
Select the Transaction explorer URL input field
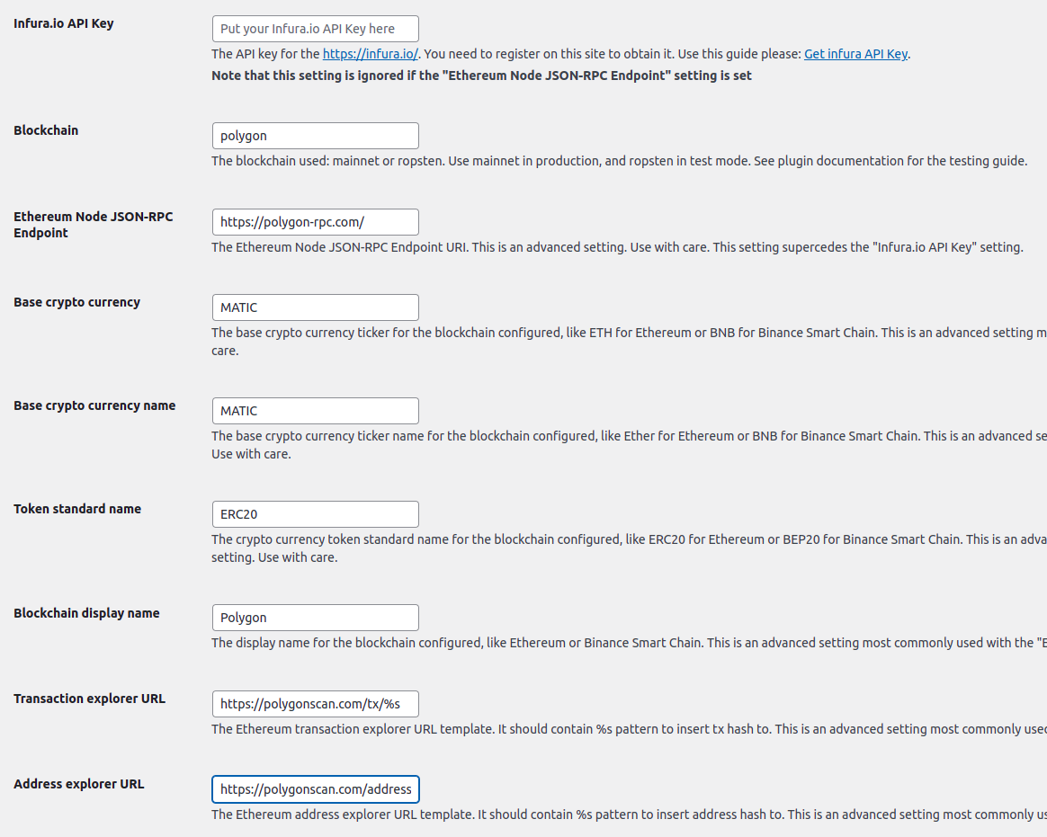[315, 704]
